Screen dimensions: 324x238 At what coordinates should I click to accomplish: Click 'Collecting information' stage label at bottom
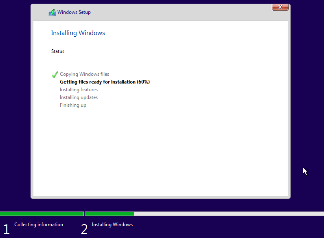39,225
